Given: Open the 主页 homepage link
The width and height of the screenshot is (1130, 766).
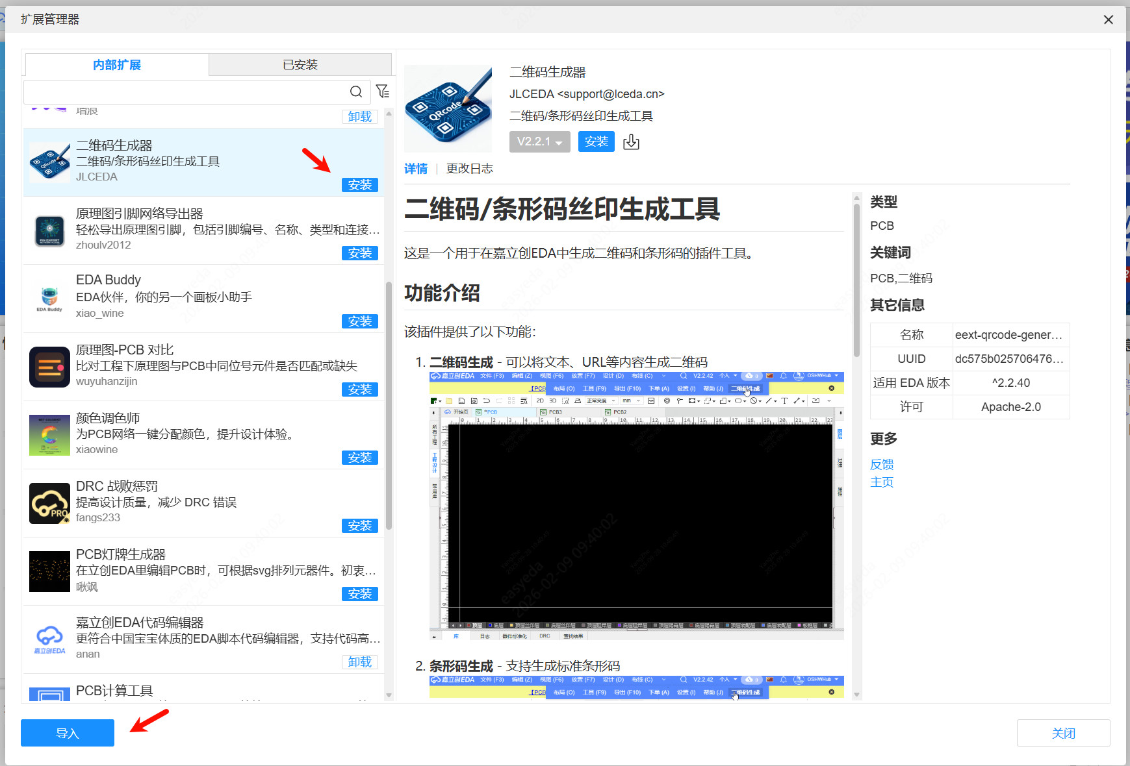Looking at the screenshot, I should click(x=882, y=482).
